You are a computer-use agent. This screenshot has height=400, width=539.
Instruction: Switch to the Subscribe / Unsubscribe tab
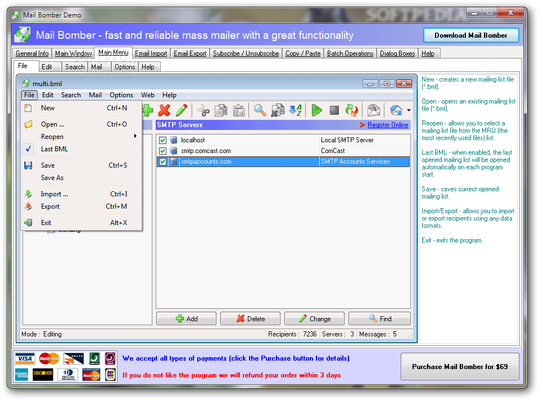(246, 53)
